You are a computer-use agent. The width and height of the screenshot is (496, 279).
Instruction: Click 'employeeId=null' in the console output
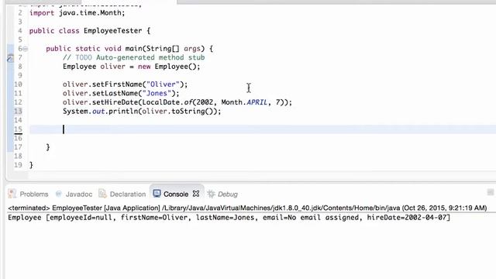coord(81,218)
